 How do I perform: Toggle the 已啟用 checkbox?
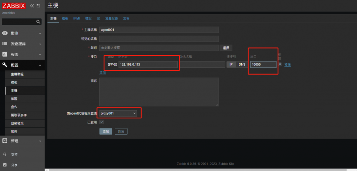[x=101, y=122]
